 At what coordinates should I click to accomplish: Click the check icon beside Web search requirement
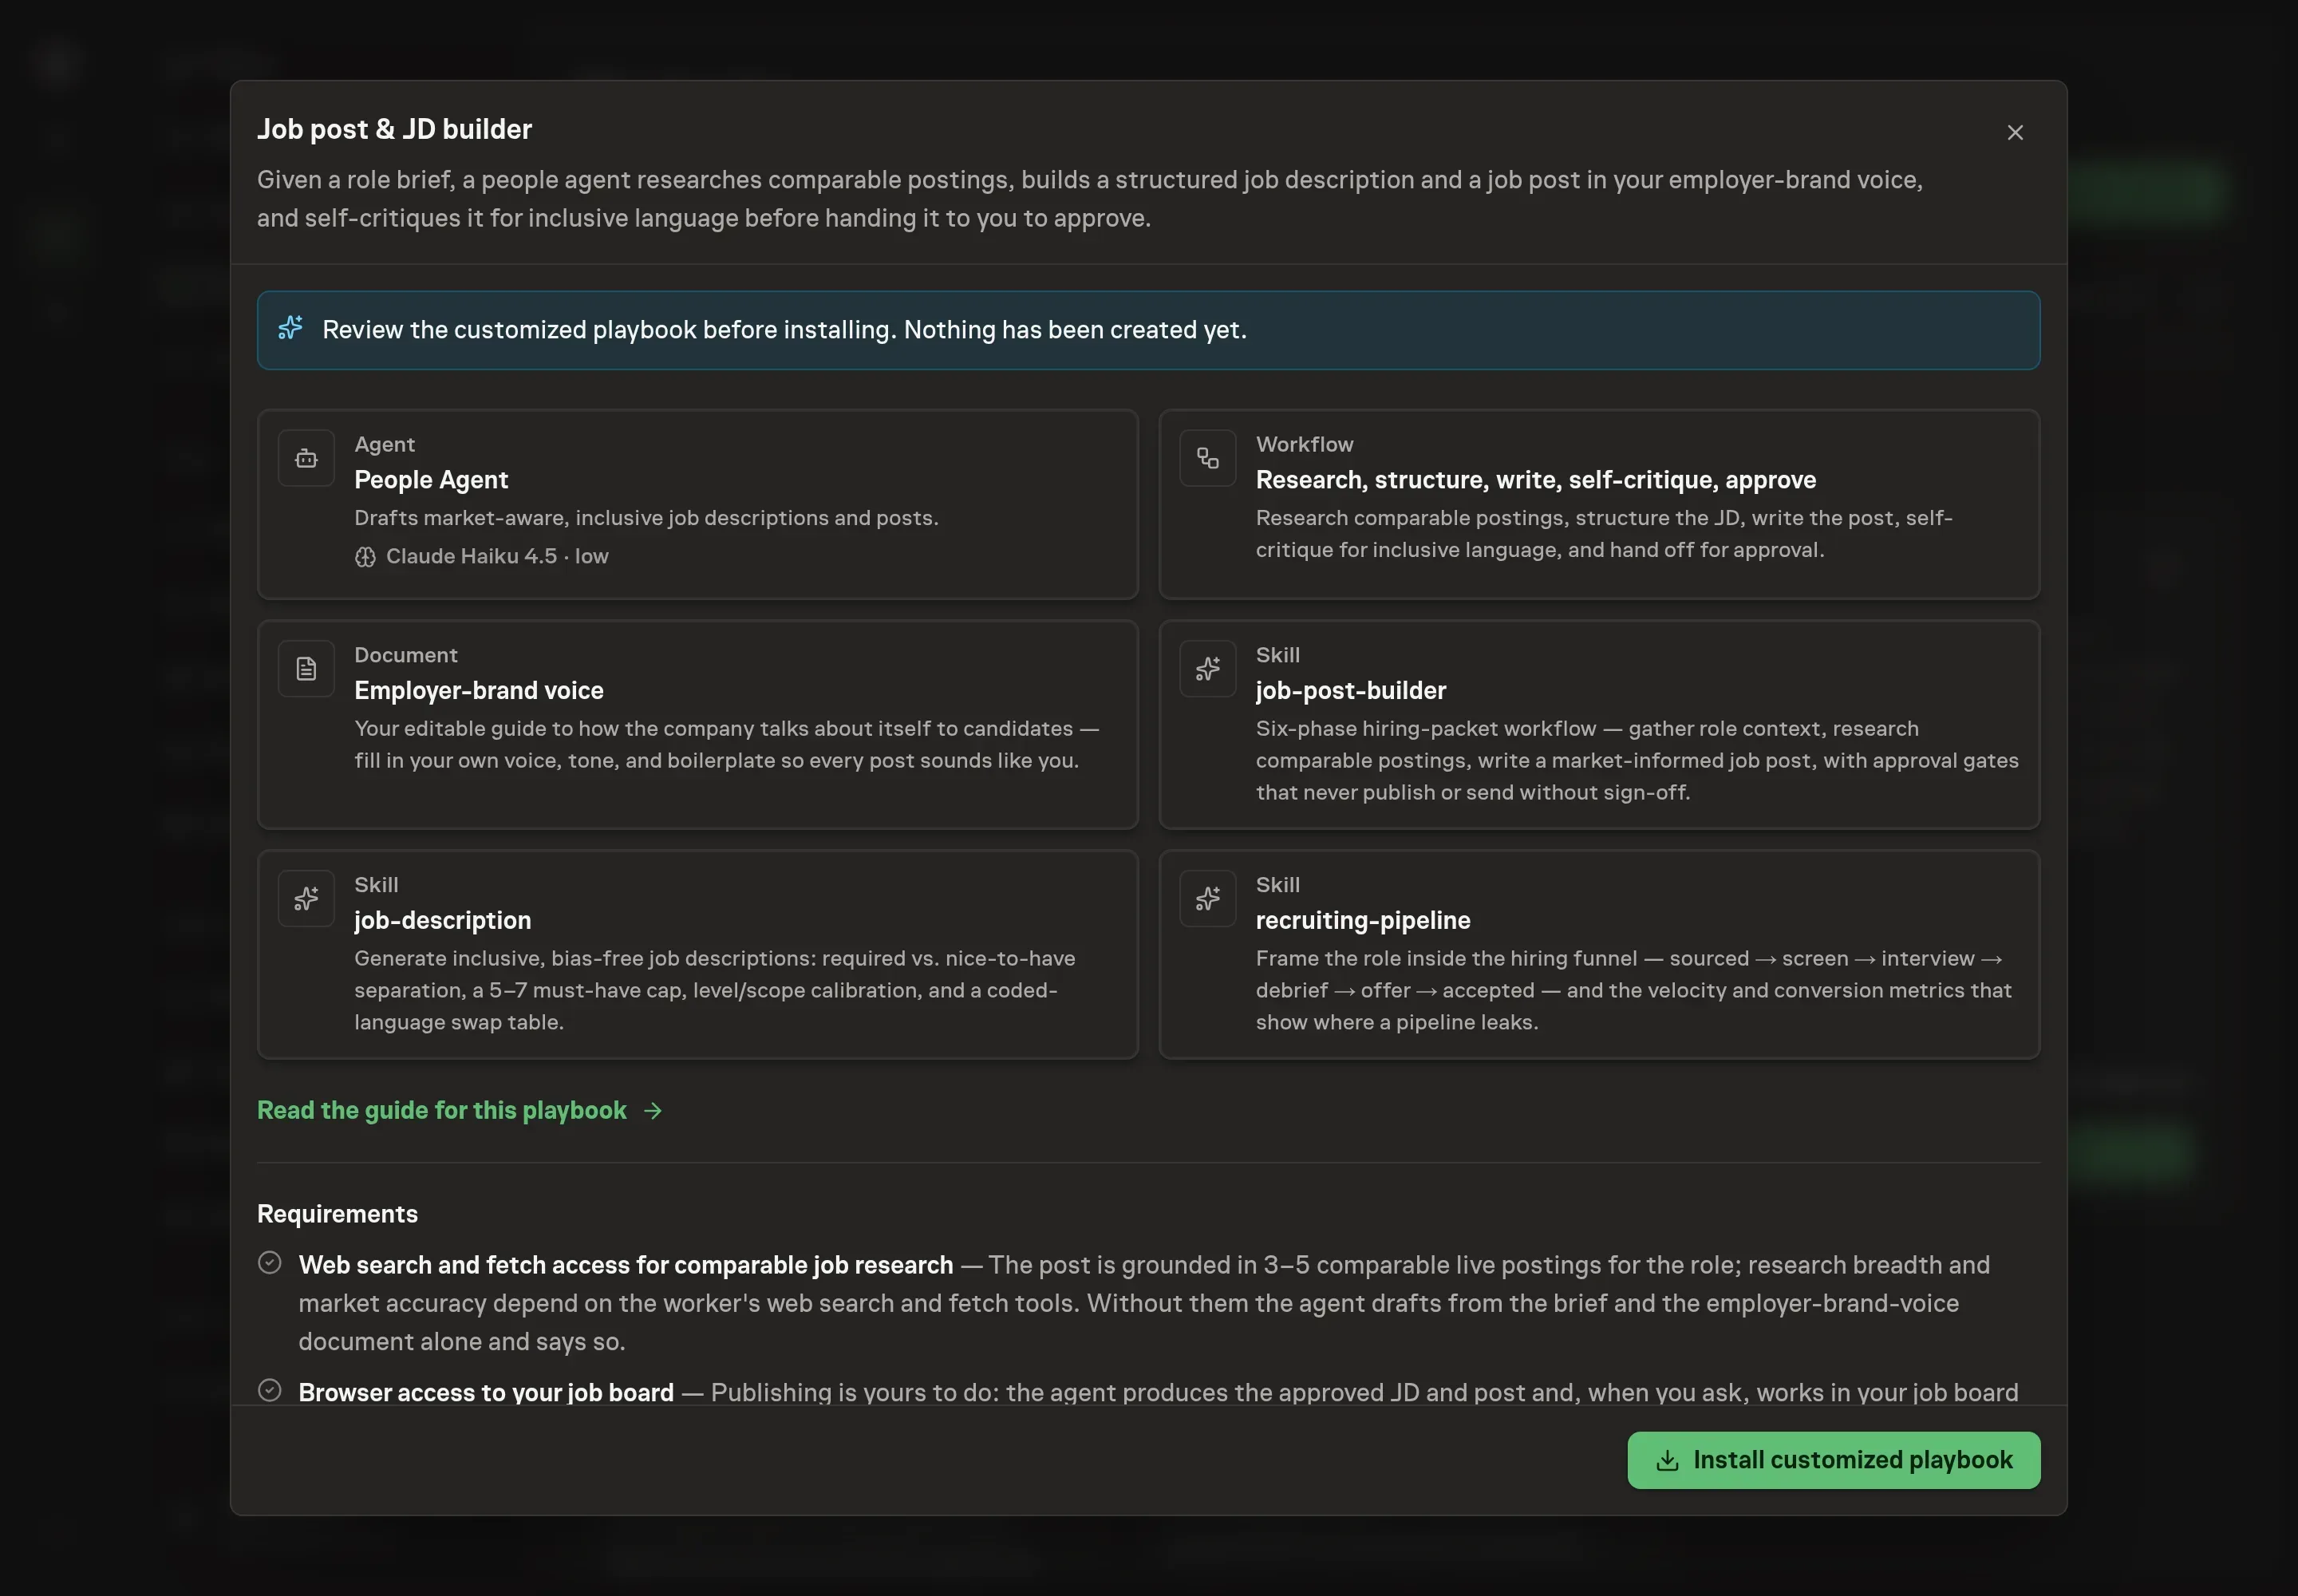tap(270, 1262)
